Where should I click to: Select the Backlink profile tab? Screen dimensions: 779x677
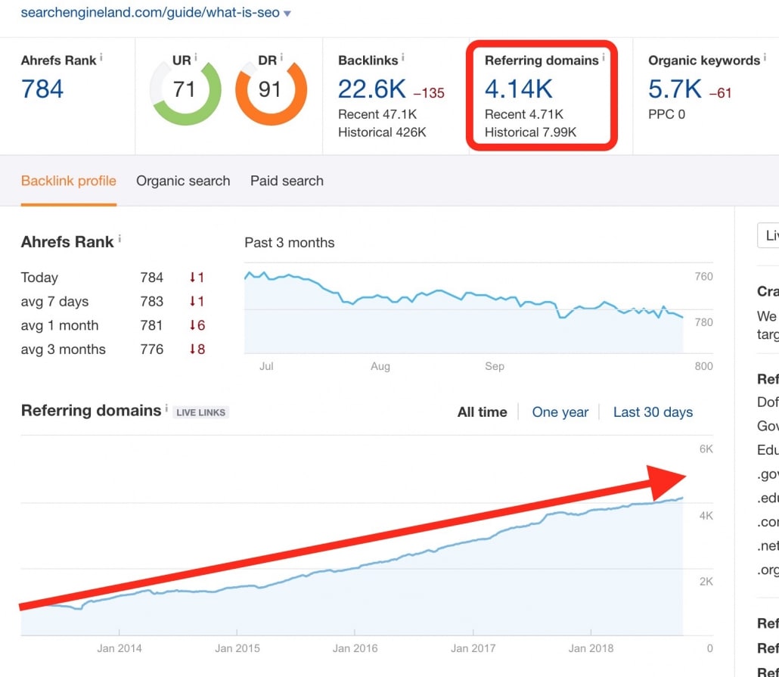click(69, 181)
